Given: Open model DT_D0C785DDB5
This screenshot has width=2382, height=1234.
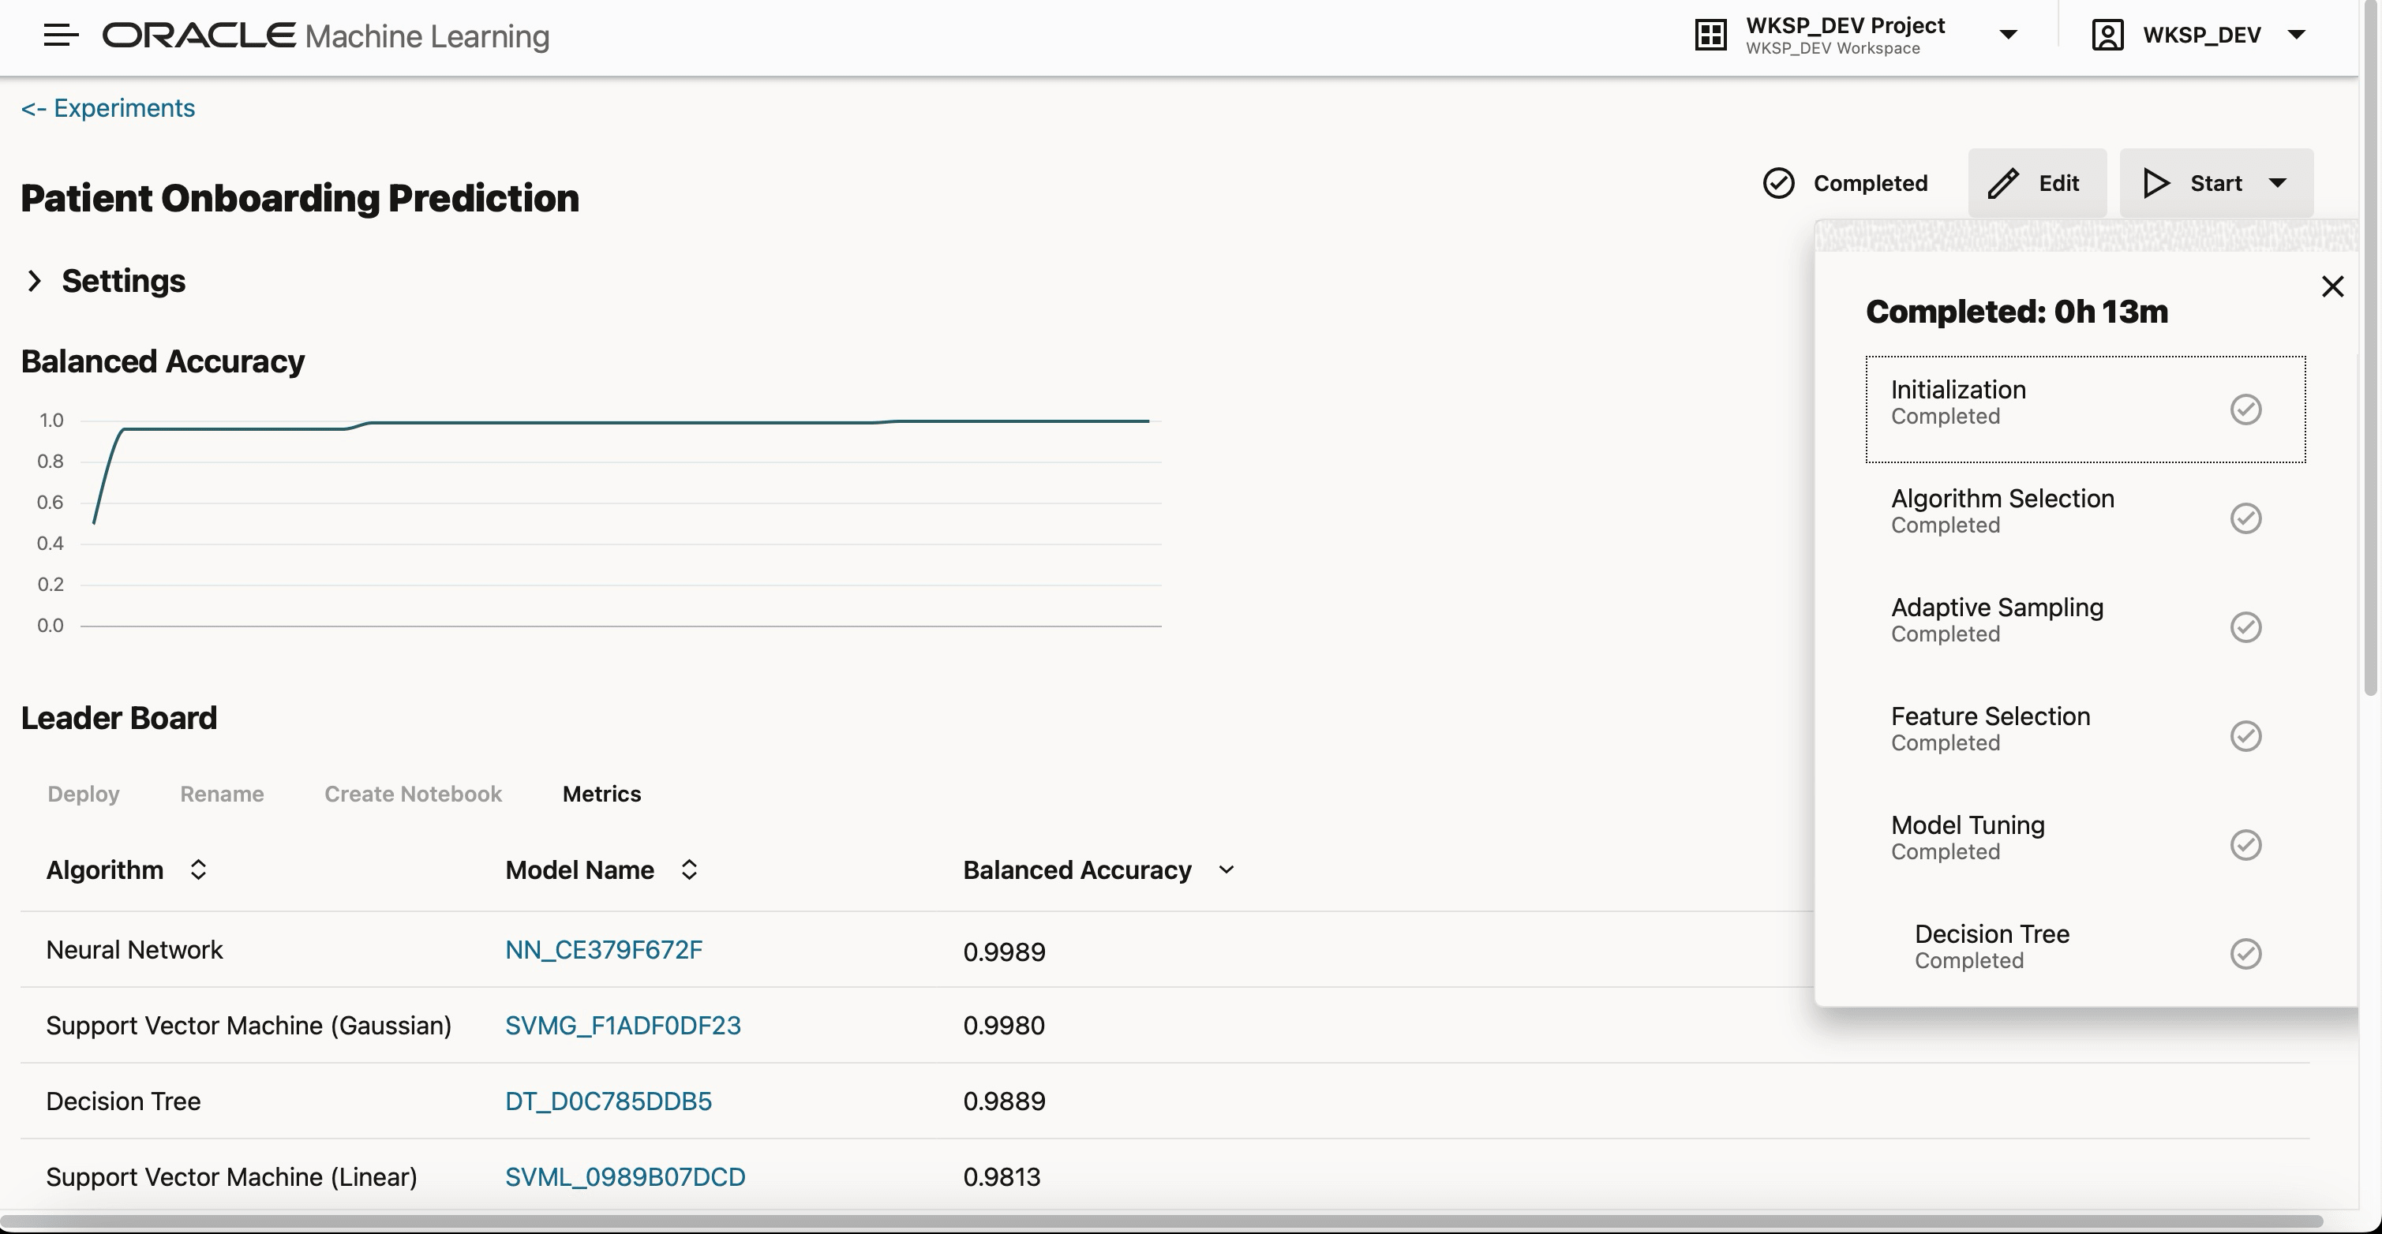Looking at the screenshot, I should (609, 1101).
